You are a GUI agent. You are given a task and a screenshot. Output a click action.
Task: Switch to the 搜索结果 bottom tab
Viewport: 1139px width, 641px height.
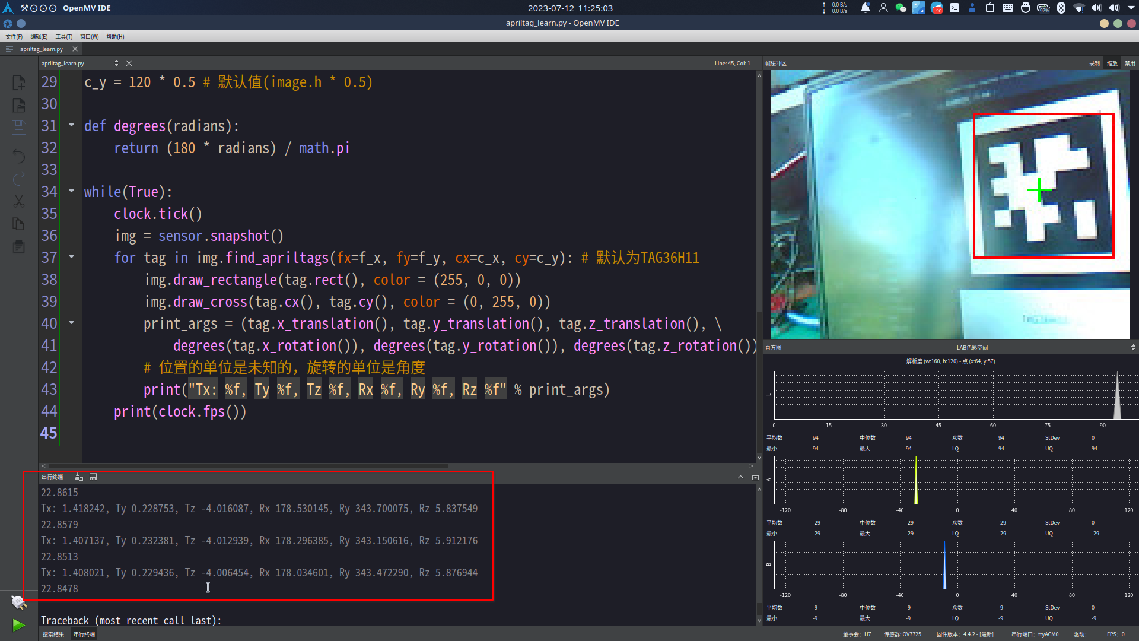pyautogui.click(x=53, y=634)
